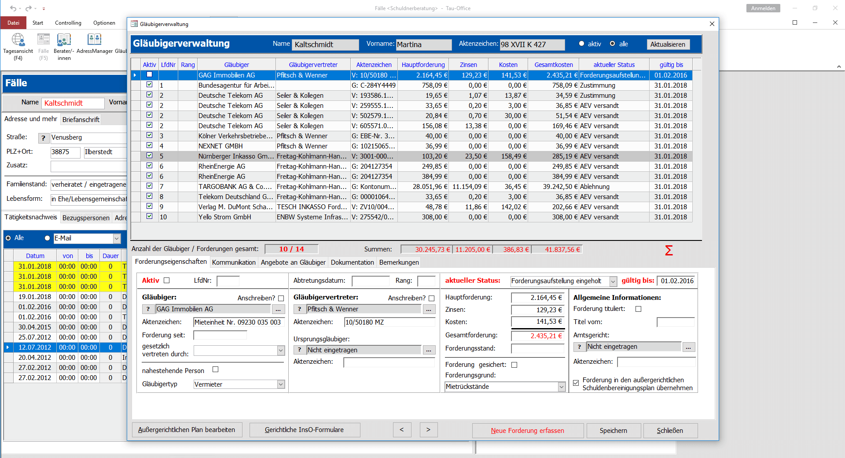Enable 'nahestehende Person' checkbox

[x=215, y=370]
